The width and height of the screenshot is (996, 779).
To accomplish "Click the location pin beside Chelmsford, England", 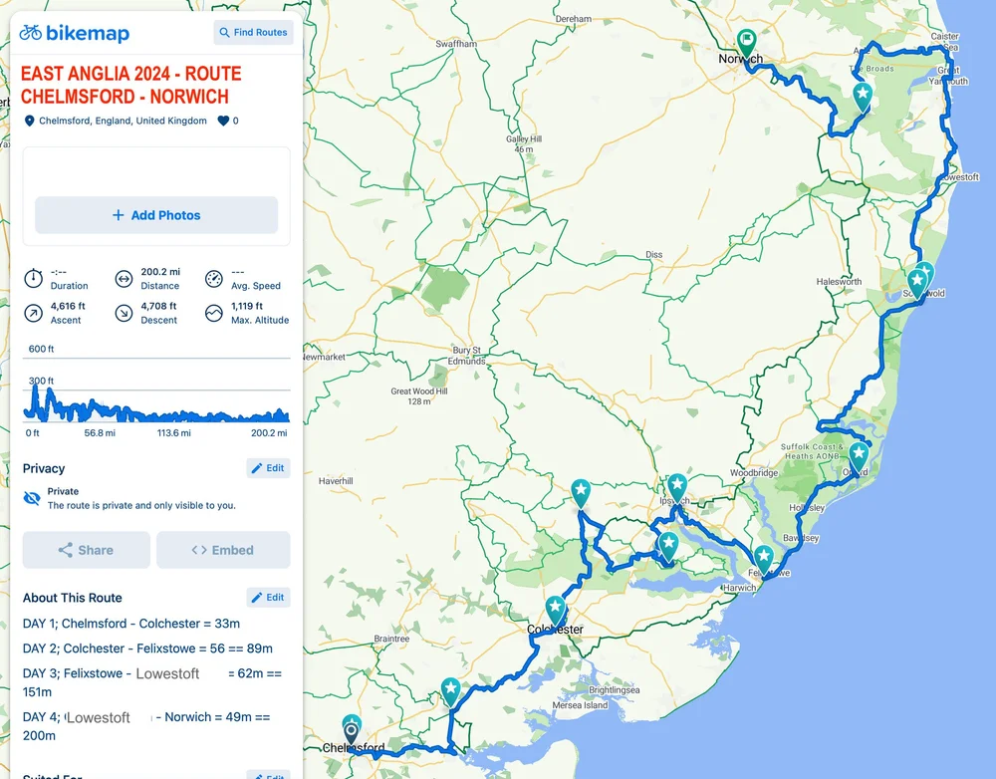I will click(x=29, y=121).
